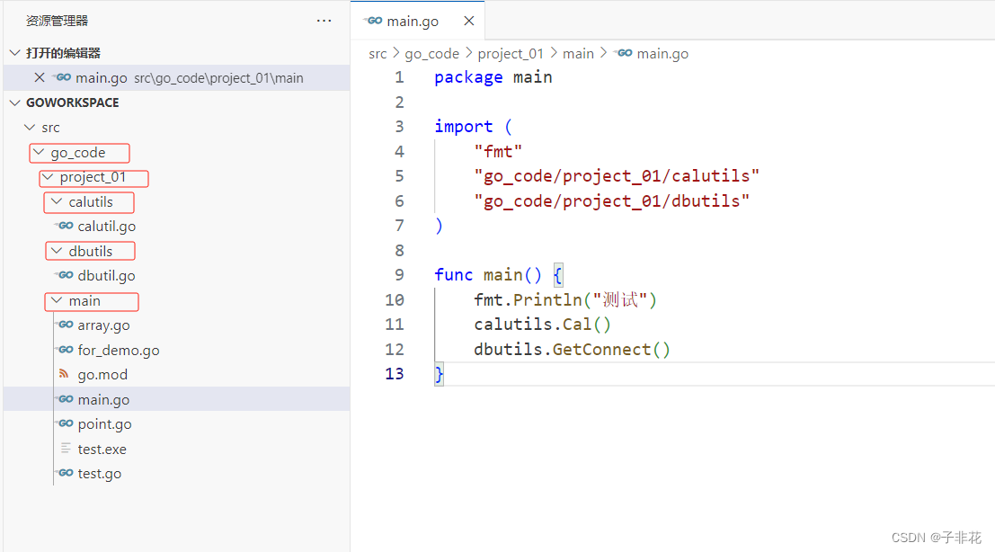Click the "go_code/project_01/dbutils" import string
Image resolution: width=995 pixels, height=552 pixels.
click(612, 201)
